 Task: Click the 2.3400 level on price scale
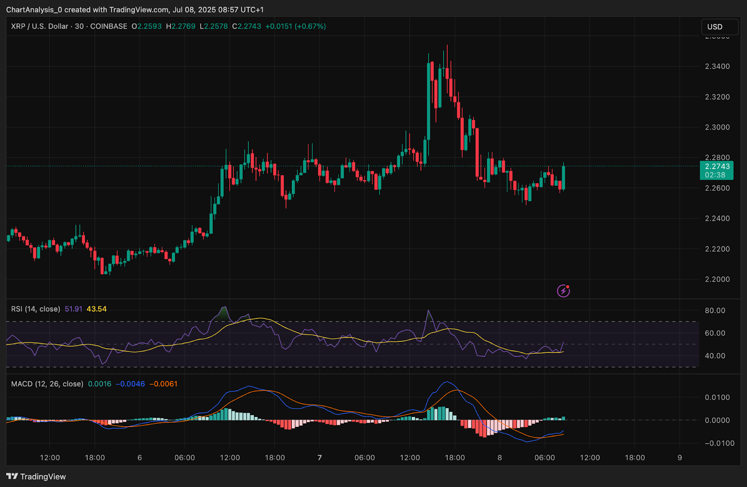point(717,66)
